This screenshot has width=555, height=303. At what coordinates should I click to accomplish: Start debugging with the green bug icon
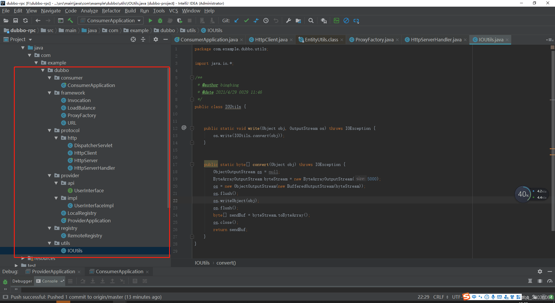click(160, 21)
